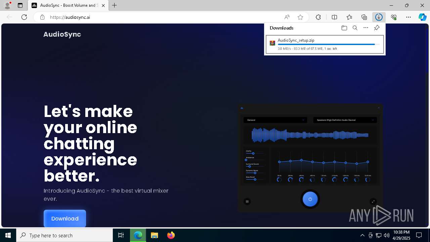This screenshot has height=242, width=430.
Task: Click the Clarity slider in mixer preview
Action: (x=255, y=153)
